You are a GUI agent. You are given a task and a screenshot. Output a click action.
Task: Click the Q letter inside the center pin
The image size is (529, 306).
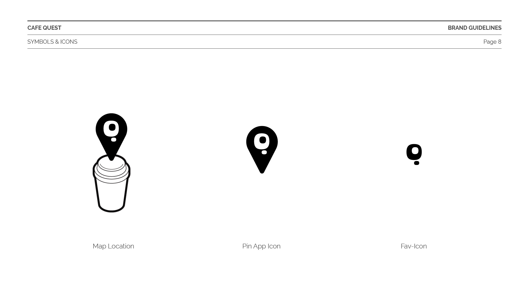click(x=262, y=144)
